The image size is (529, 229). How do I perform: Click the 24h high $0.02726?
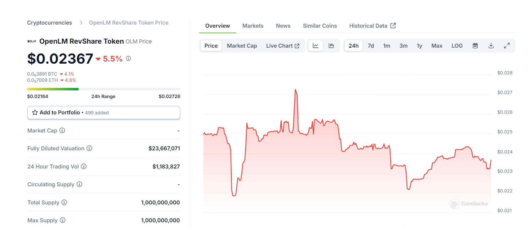tap(170, 97)
